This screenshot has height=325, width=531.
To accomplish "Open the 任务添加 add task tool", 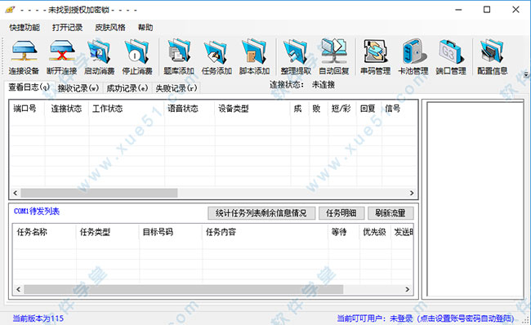I will click(216, 56).
